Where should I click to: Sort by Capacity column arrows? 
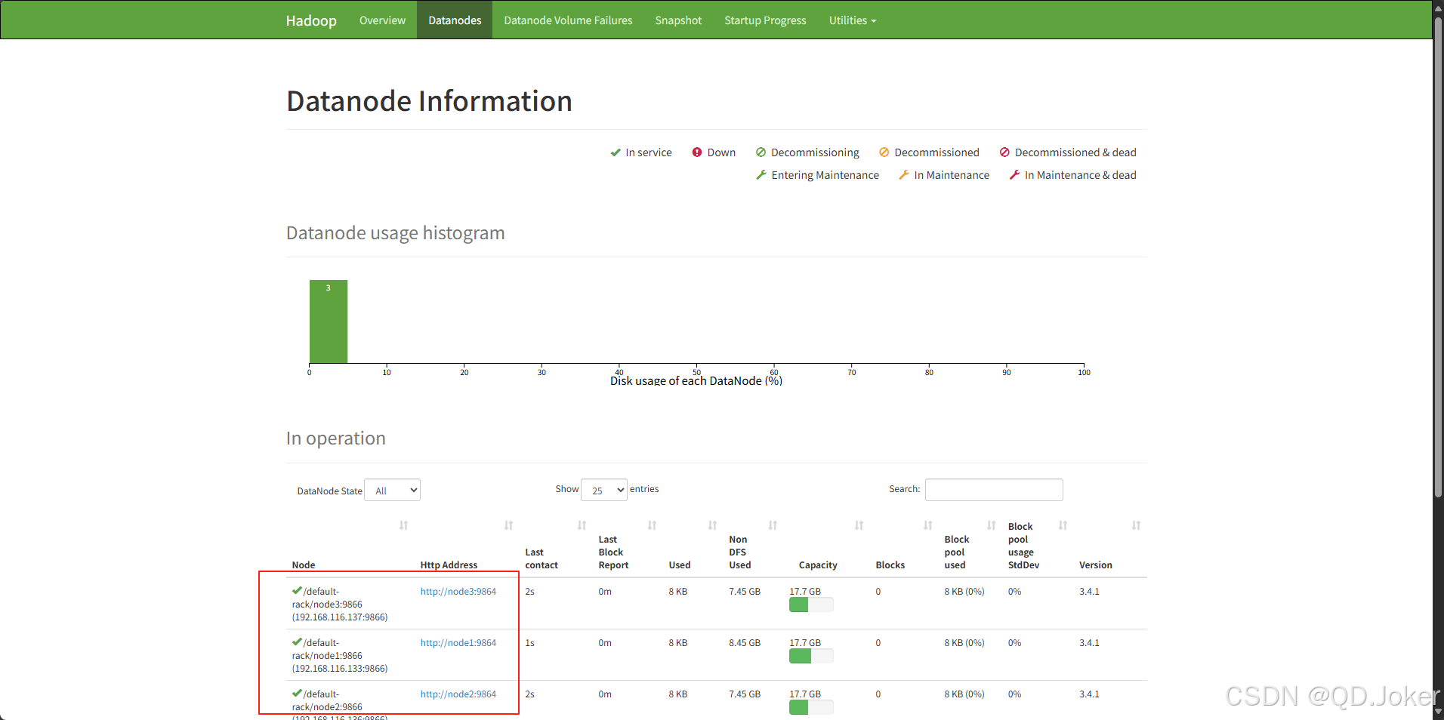pos(859,525)
